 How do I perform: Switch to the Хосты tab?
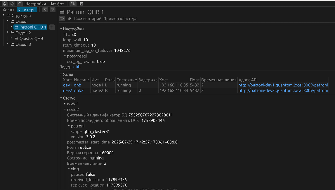tap(8, 10)
